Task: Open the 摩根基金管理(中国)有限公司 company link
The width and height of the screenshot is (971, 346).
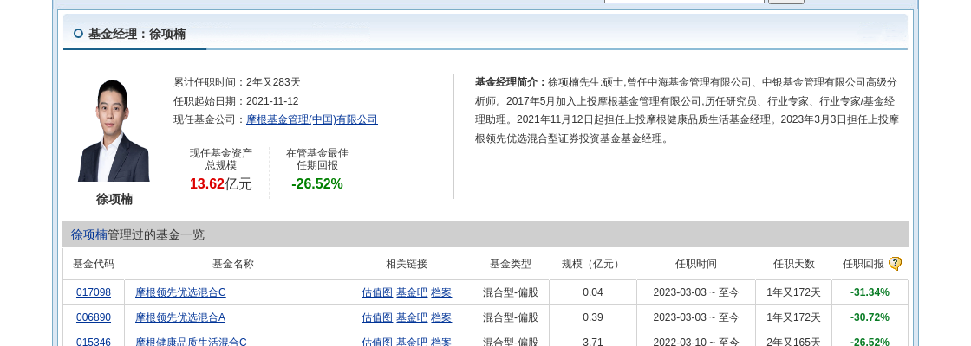Action: coord(312,120)
